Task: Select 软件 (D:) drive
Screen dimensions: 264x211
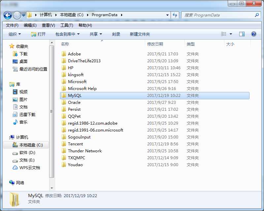Action: point(24,153)
